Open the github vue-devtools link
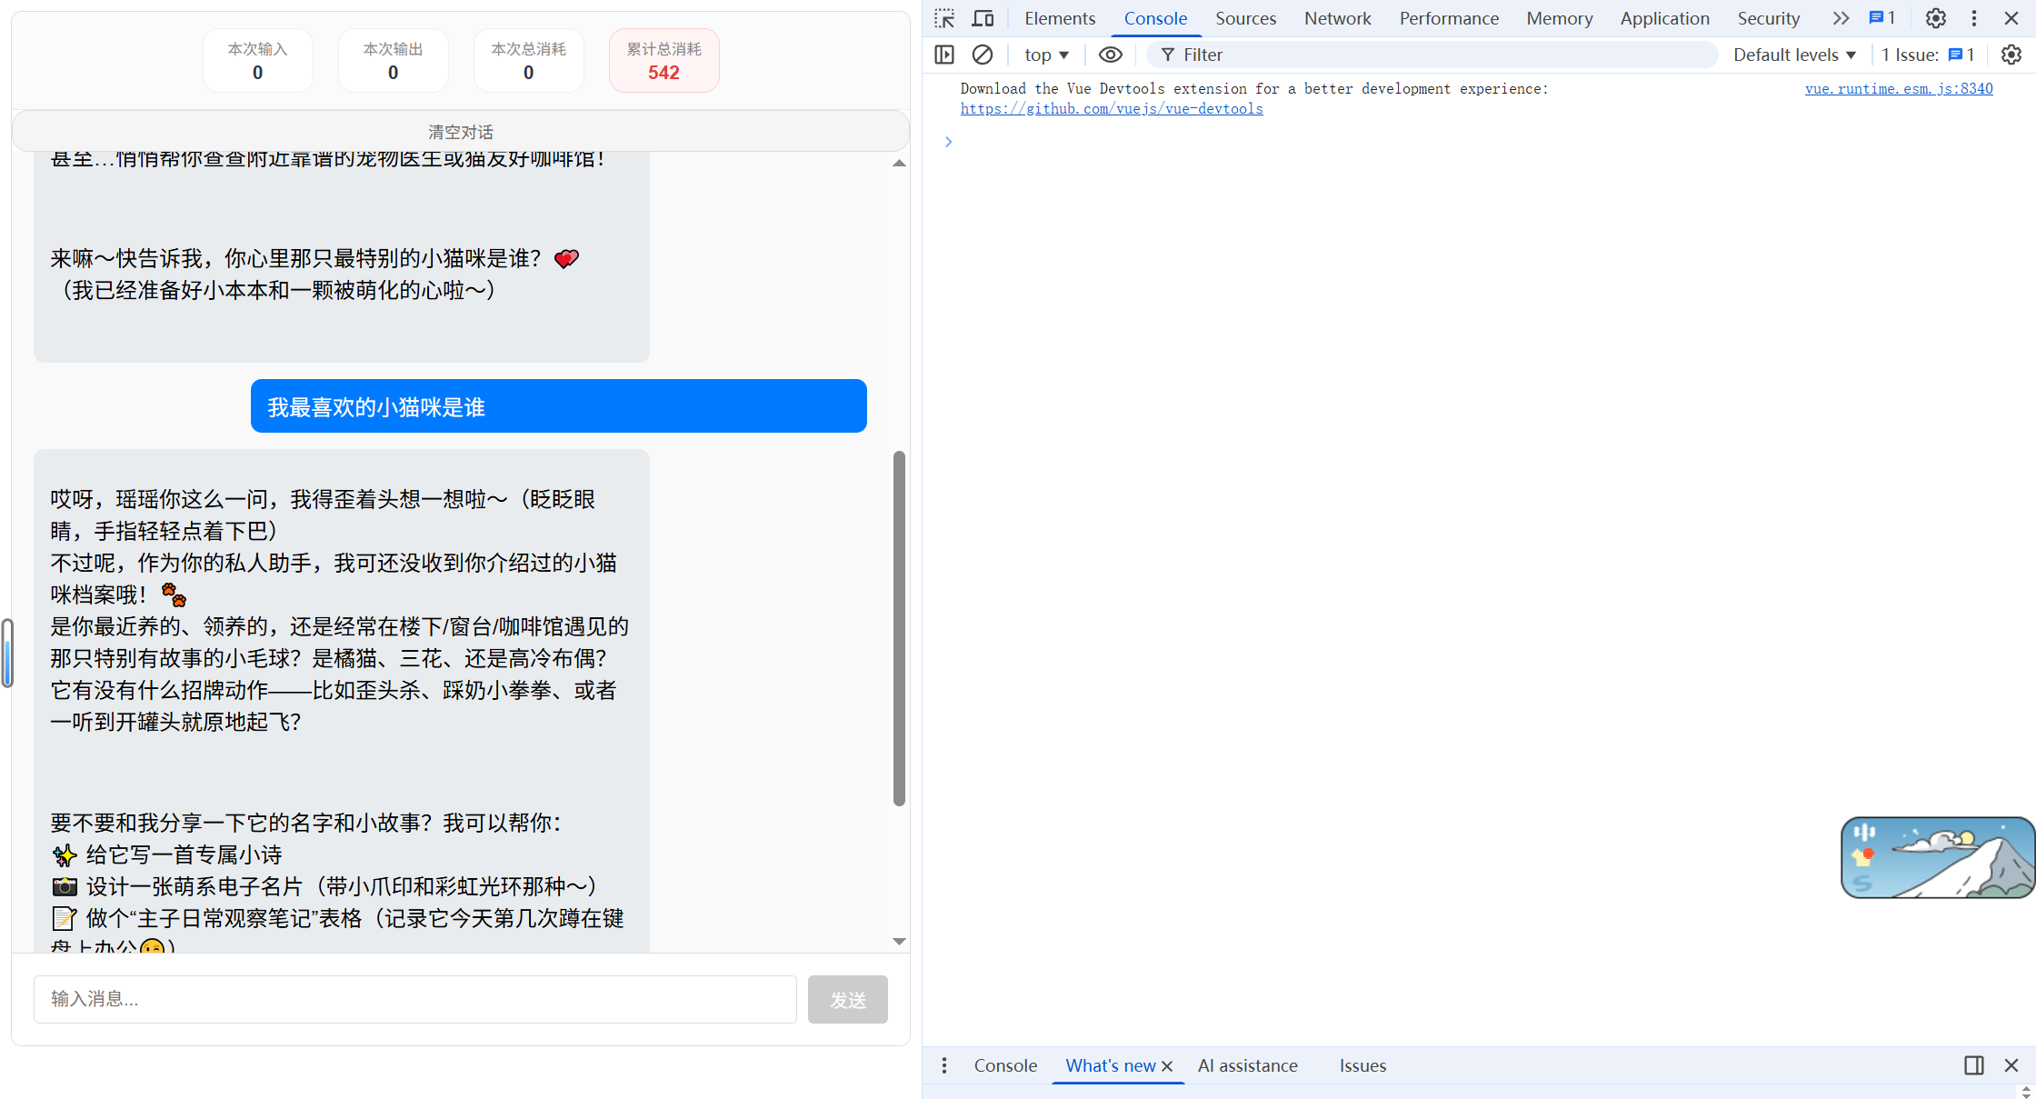The height and width of the screenshot is (1099, 2036). pyautogui.click(x=1112, y=108)
